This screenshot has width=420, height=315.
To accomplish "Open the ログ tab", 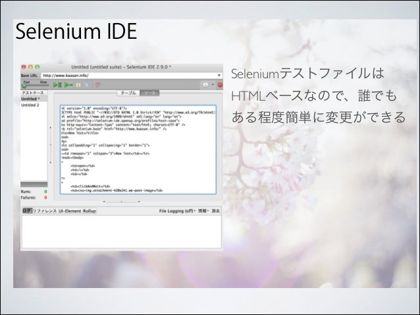I will (x=27, y=211).
